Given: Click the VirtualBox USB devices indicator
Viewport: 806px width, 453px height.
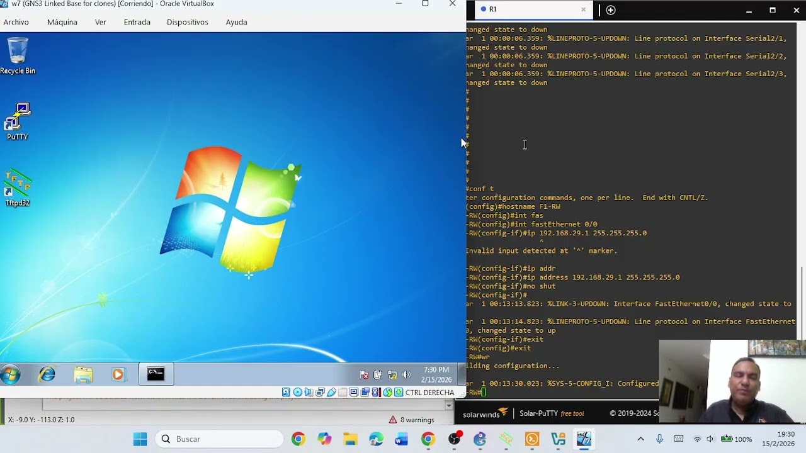Looking at the screenshot, I should pos(331,393).
